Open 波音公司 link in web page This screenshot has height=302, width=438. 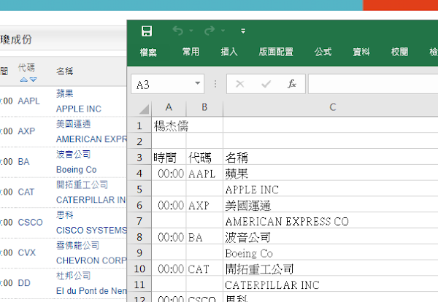73,154
